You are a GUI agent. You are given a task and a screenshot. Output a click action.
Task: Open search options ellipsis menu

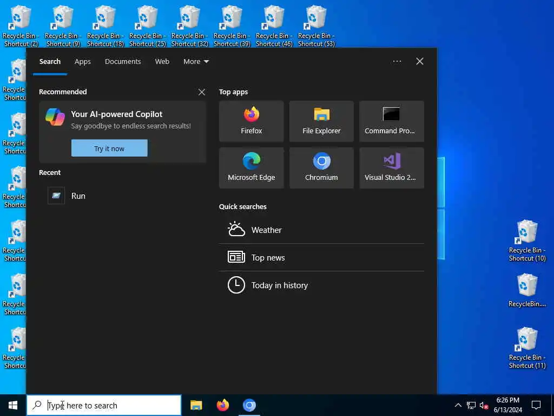(x=397, y=62)
